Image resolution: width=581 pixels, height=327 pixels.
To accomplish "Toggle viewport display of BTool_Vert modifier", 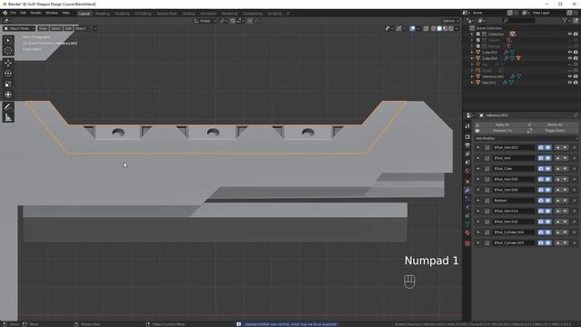I will pyautogui.click(x=548, y=158).
